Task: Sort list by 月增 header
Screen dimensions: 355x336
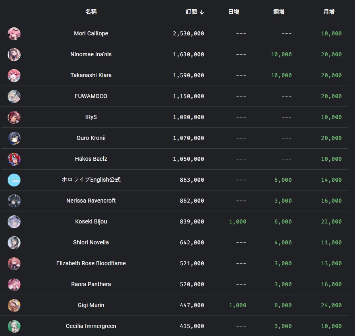Action: pyautogui.click(x=329, y=12)
